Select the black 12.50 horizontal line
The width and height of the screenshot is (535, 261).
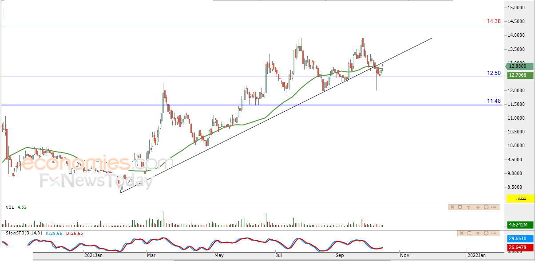251,77
